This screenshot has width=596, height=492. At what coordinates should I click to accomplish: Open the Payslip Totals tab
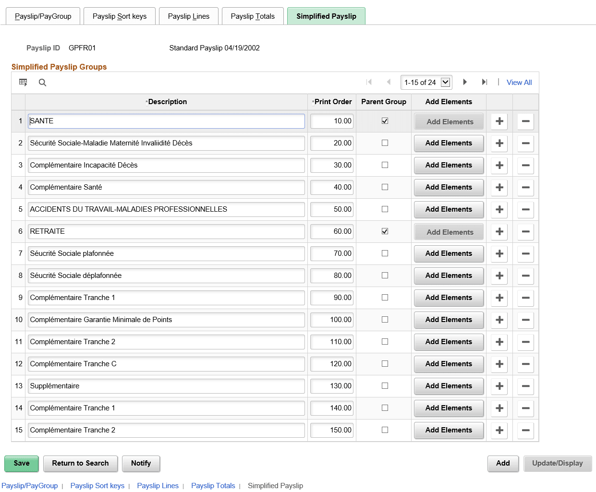pyautogui.click(x=253, y=16)
